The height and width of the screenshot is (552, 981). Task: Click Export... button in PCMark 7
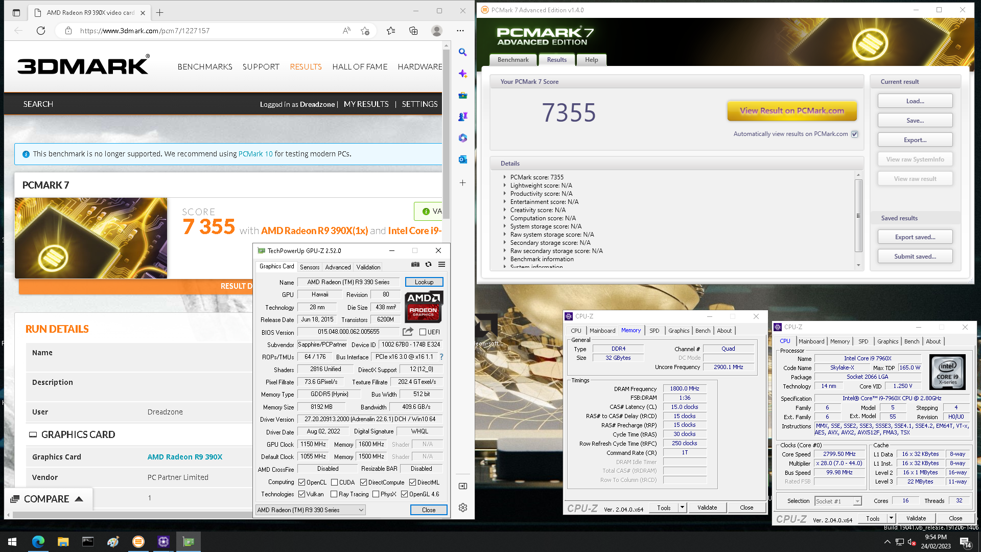pyautogui.click(x=915, y=140)
